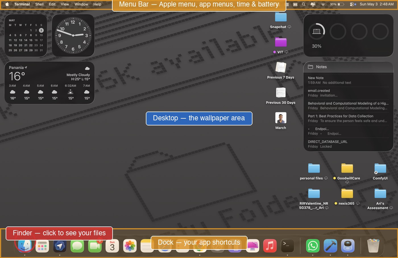Screen dimensions: 398x258
Task: Open the Window menu
Action: (81, 4)
